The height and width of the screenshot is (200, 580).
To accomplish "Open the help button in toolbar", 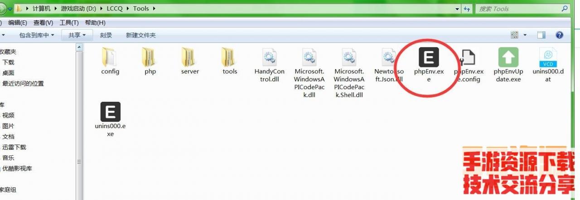I will (x=559, y=35).
